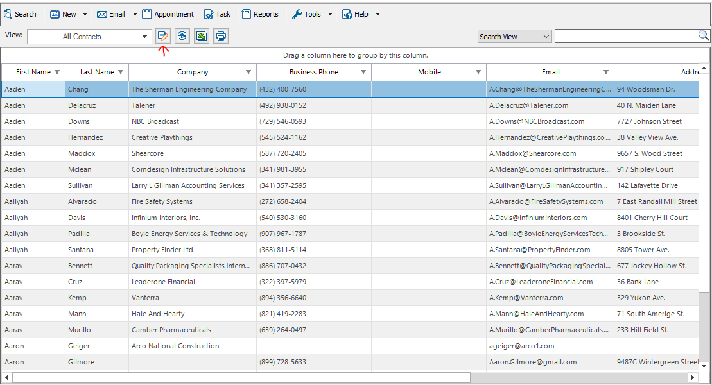Image resolution: width=712 pixels, height=385 pixels.
Task: Select The Sherman Engineering Company cell
Action: [193, 89]
